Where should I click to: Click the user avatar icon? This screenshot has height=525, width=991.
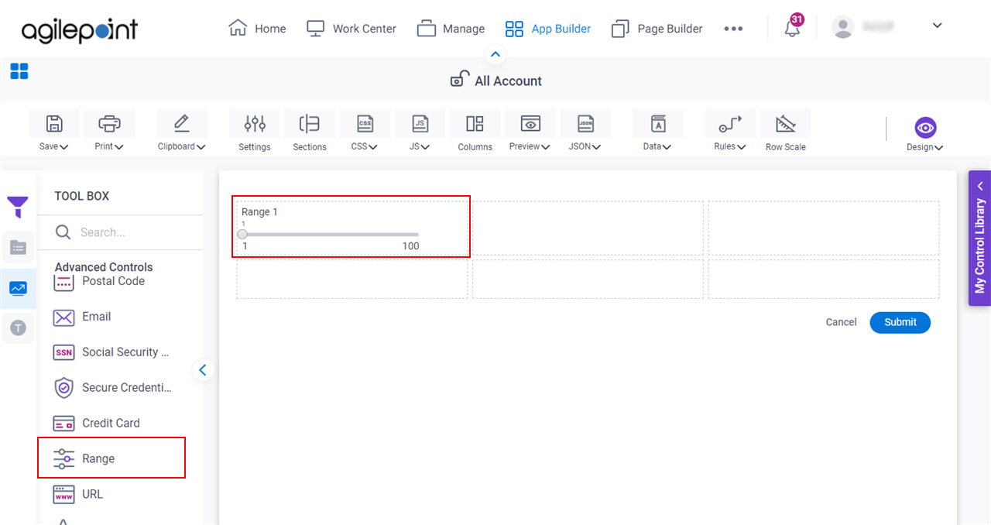(842, 27)
